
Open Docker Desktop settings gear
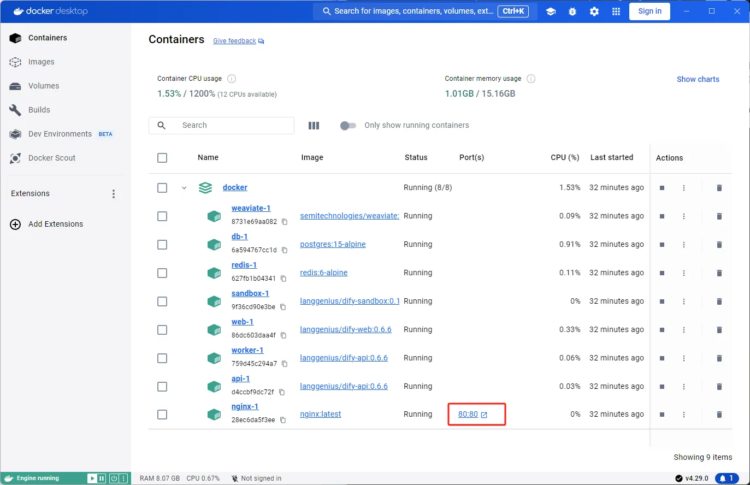[x=594, y=11]
